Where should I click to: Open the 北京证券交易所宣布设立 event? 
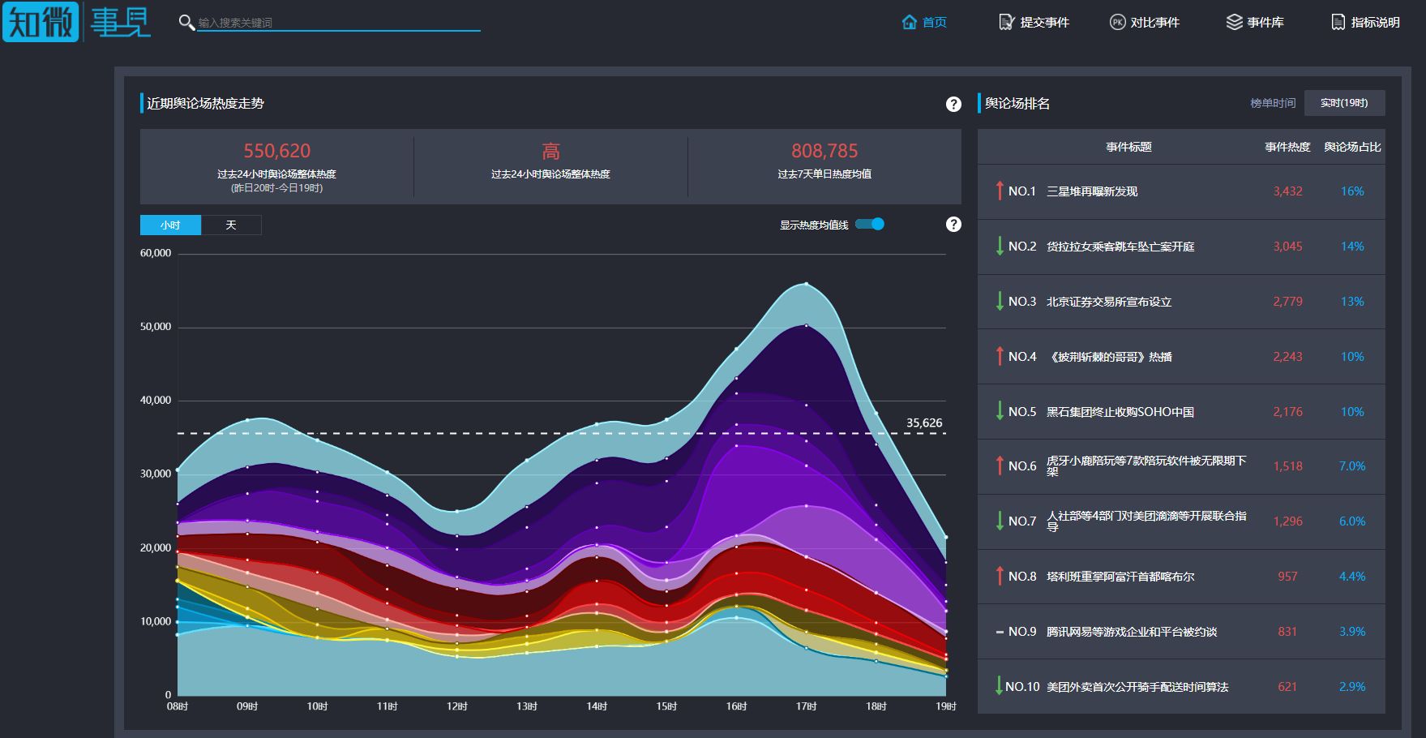1108,302
